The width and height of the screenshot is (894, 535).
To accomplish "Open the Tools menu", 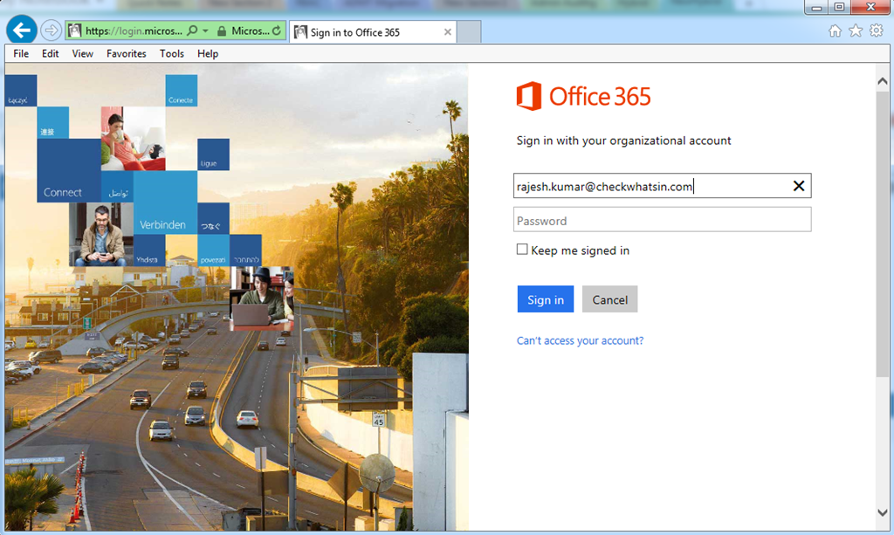I will point(172,53).
